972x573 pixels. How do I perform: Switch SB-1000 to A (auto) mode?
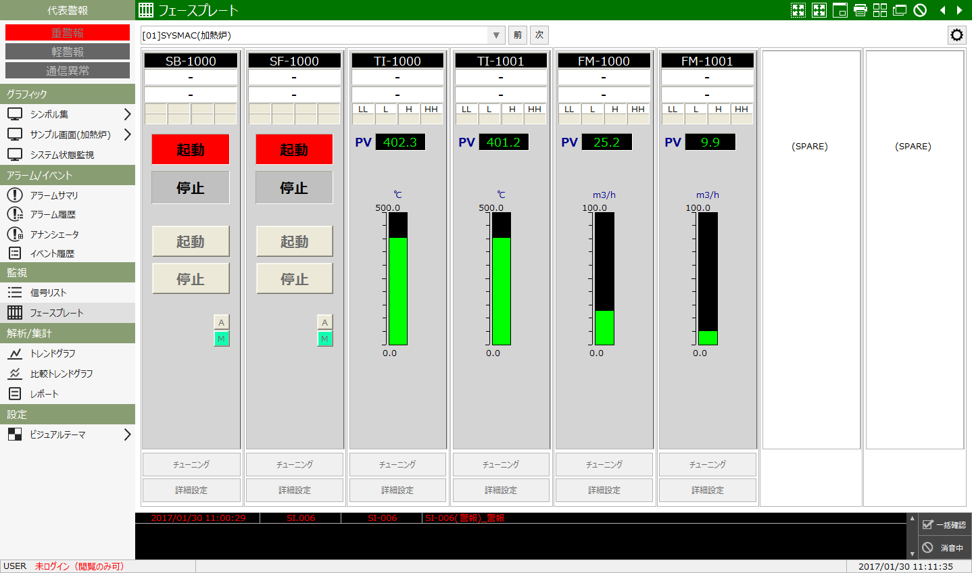(221, 322)
